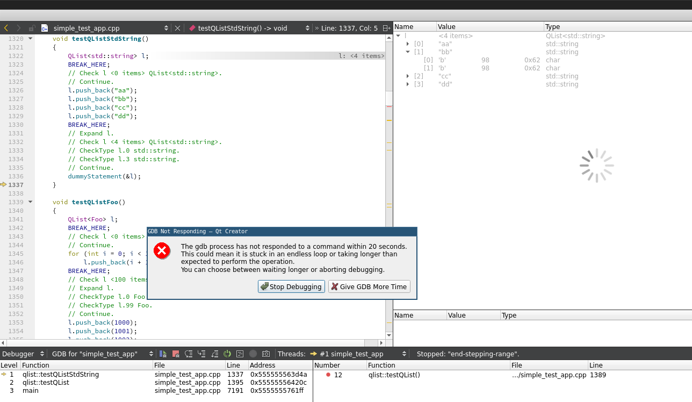Toggle operate-by-instruction mode icon
Screen dimensions: 692x402
click(240, 354)
